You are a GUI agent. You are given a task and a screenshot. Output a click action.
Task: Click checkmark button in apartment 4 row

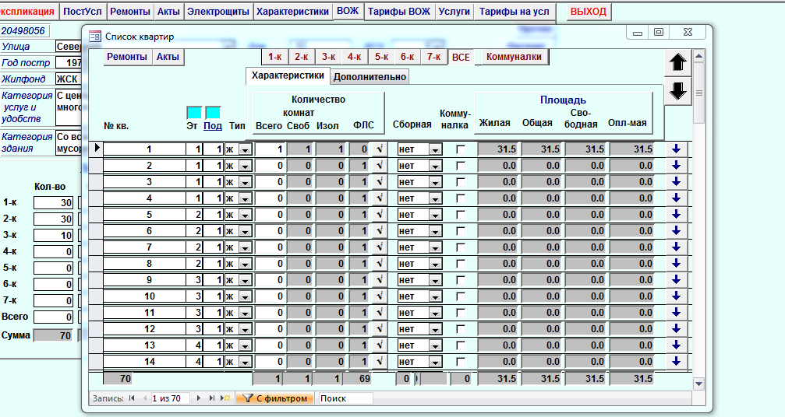point(379,198)
